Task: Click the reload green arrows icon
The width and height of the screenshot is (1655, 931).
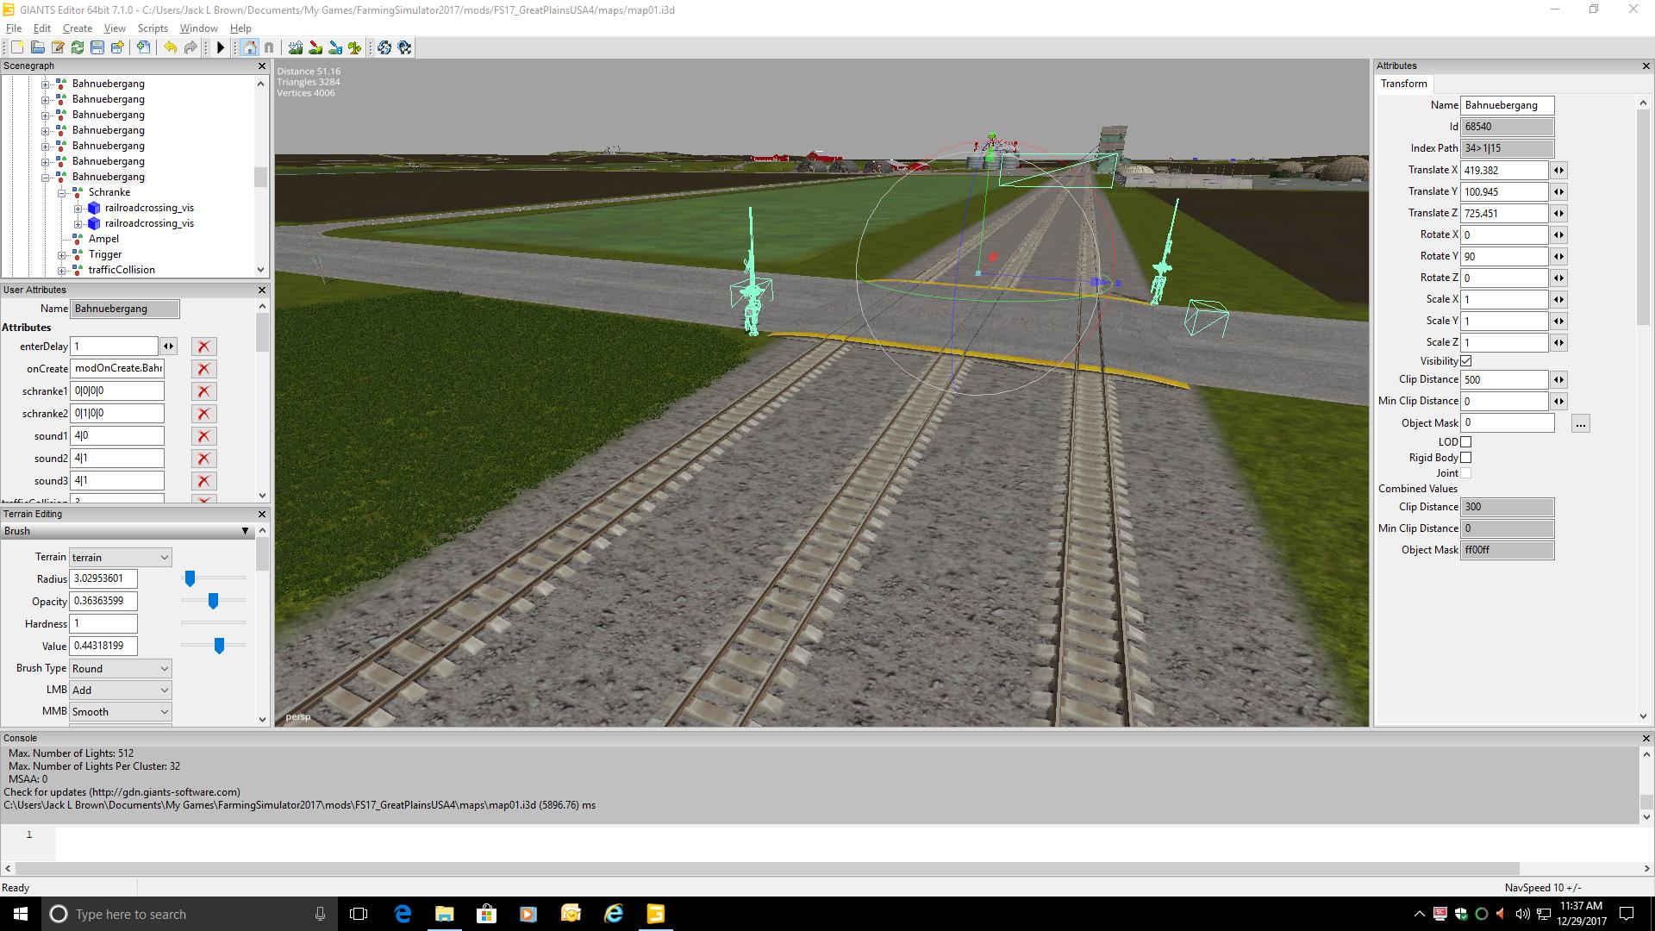Action: [x=78, y=48]
